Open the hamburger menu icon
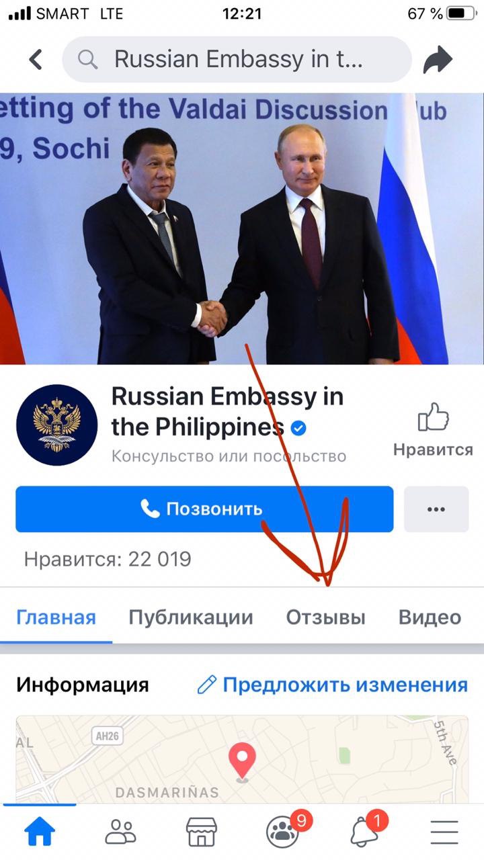Image resolution: width=484 pixels, height=860 pixels. [444, 832]
